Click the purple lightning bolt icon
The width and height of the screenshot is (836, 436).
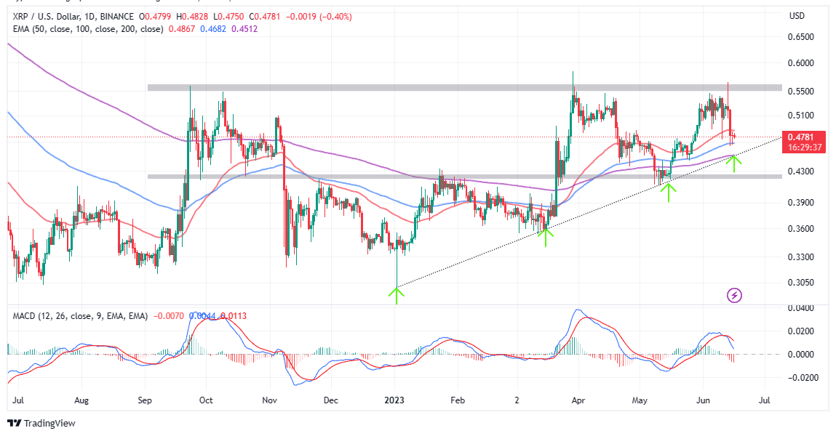(734, 295)
